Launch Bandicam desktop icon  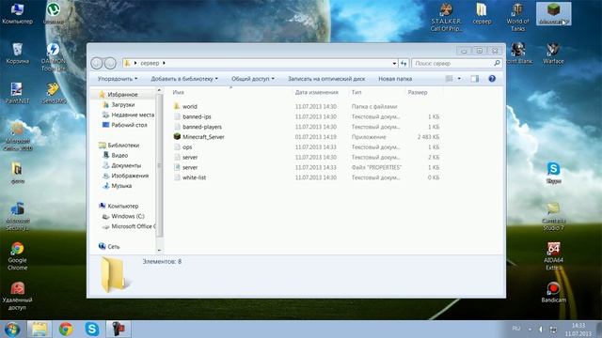coord(553,292)
